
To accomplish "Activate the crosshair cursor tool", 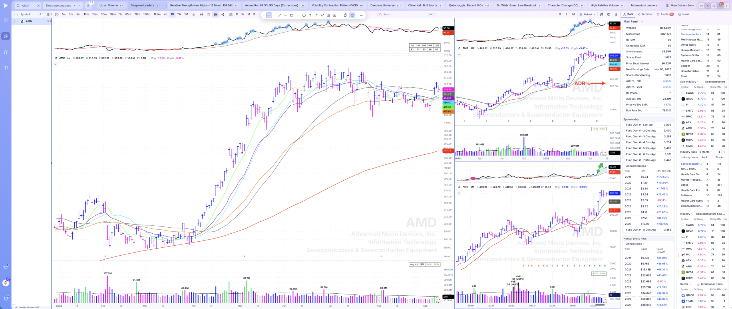I will pyautogui.click(x=269, y=15).
